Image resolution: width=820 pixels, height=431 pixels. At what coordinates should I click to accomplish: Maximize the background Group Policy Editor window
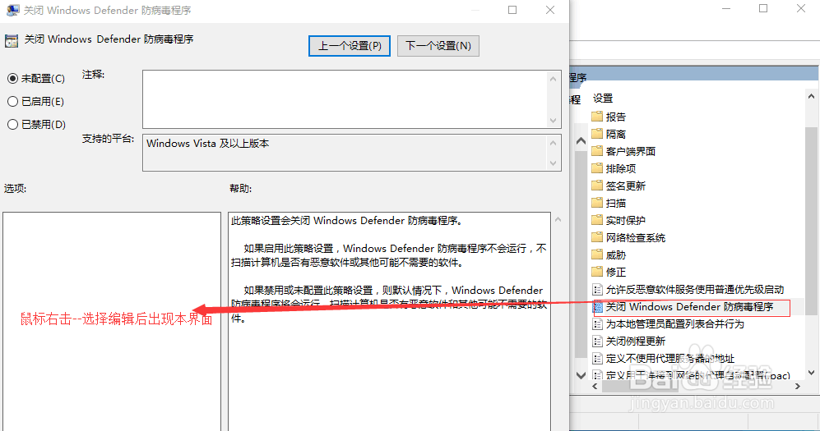pos(763,8)
